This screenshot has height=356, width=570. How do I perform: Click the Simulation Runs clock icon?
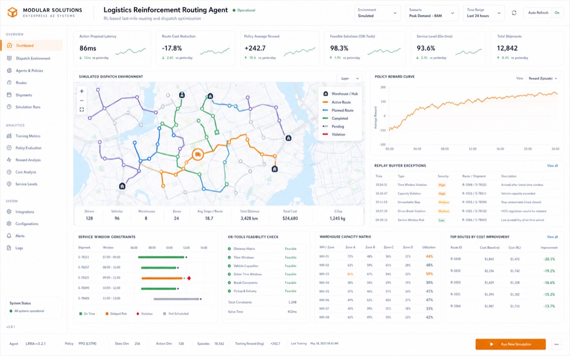tap(9, 107)
